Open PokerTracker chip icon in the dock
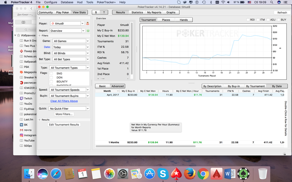The height and width of the screenshot is (182, 292). point(243,174)
